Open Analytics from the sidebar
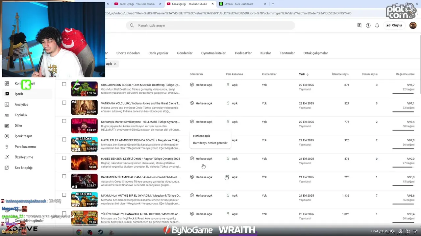 tap(21, 105)
